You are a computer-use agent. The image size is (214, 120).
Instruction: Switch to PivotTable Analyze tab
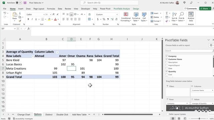click(122, 9)
